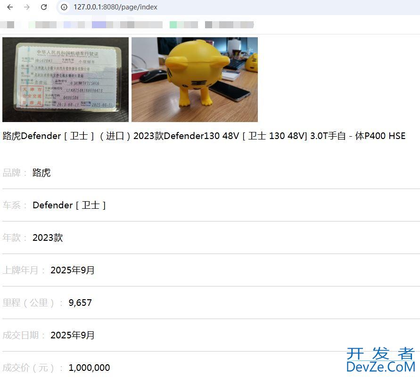Image resolution: width=420 pixels, height=377 pixels.
Task: Focus the address bar URL 127.0.0.1:8080/page/index
Action: click(x=115, y=7)
